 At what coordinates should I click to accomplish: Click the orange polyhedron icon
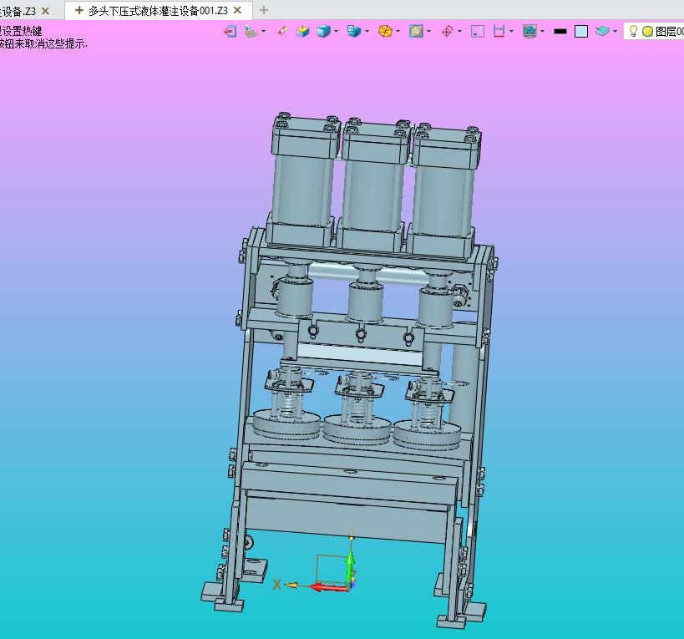tap(385, 32)
